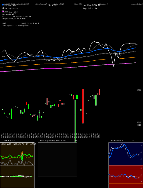The height and width of the screenshot is (188, 143).
Task: Select the '50 Day - 27.39' legend text
Action: tap(11, 9)
